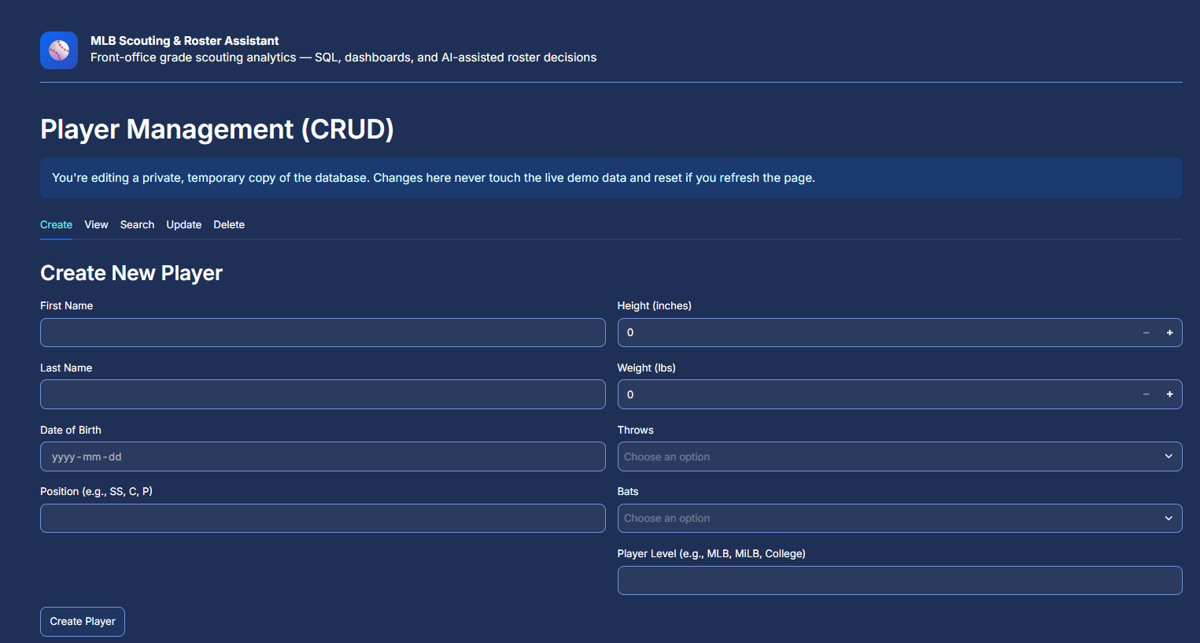The height and width of the screenshot is (643, 1200).
Task: Increase Height with the plus stepper
Action: pyautogui.click(x=1169, y=333)
